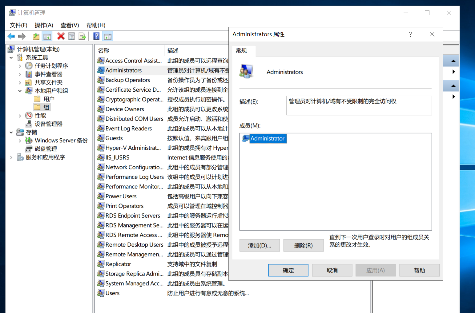Toggle the show/hide console tree icon
Image resolution: width=475 pixels, height=313 pixels.
47,36
